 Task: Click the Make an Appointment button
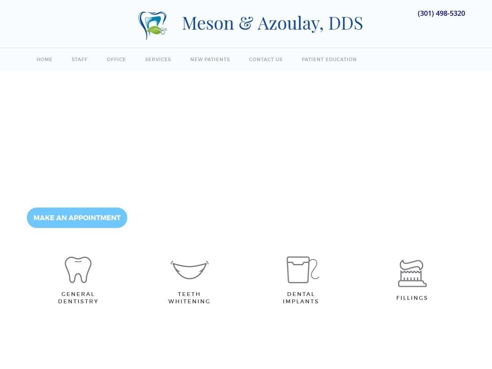click(77, 218)
